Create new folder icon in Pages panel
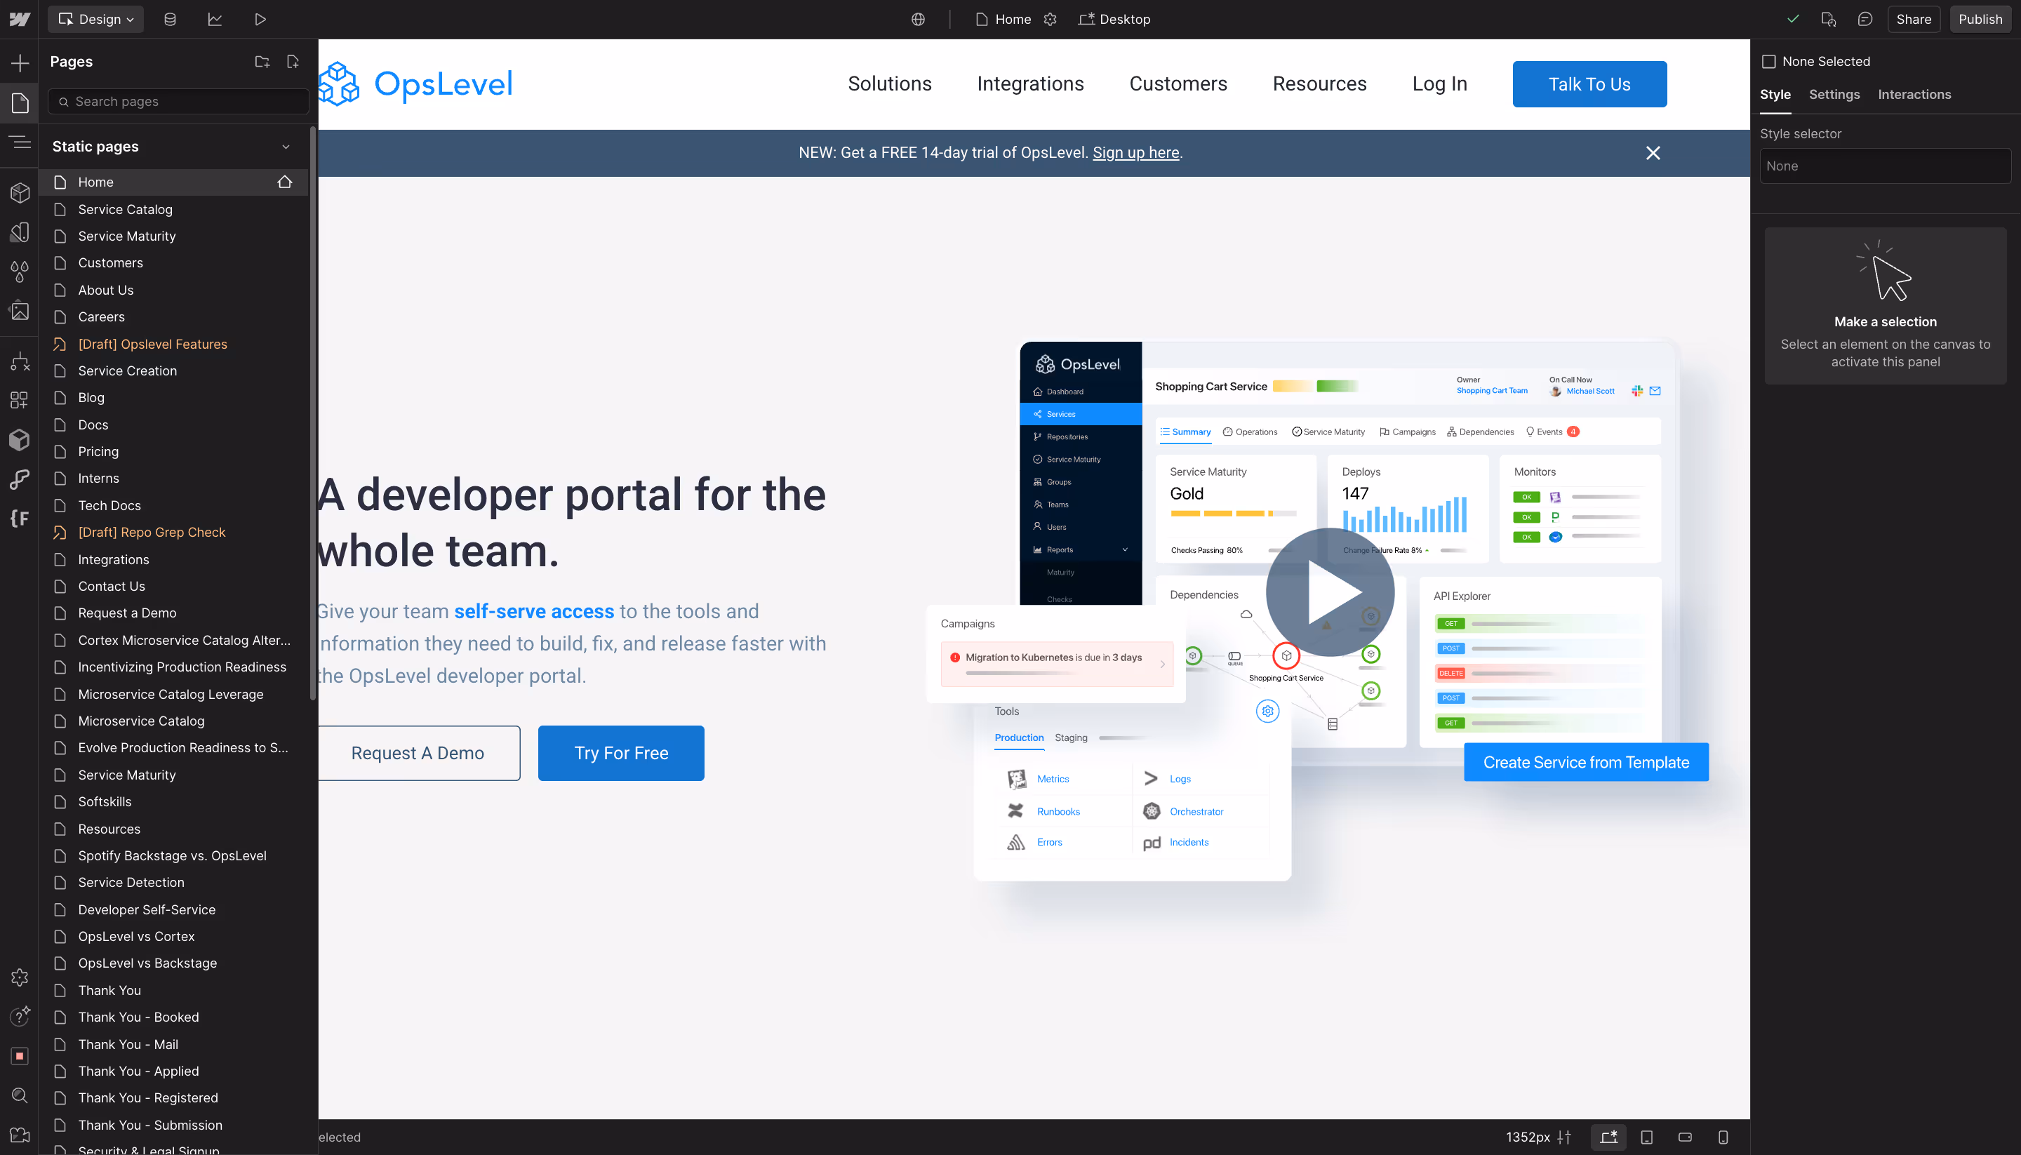The image size is (2021, 1155). [262, 61]
